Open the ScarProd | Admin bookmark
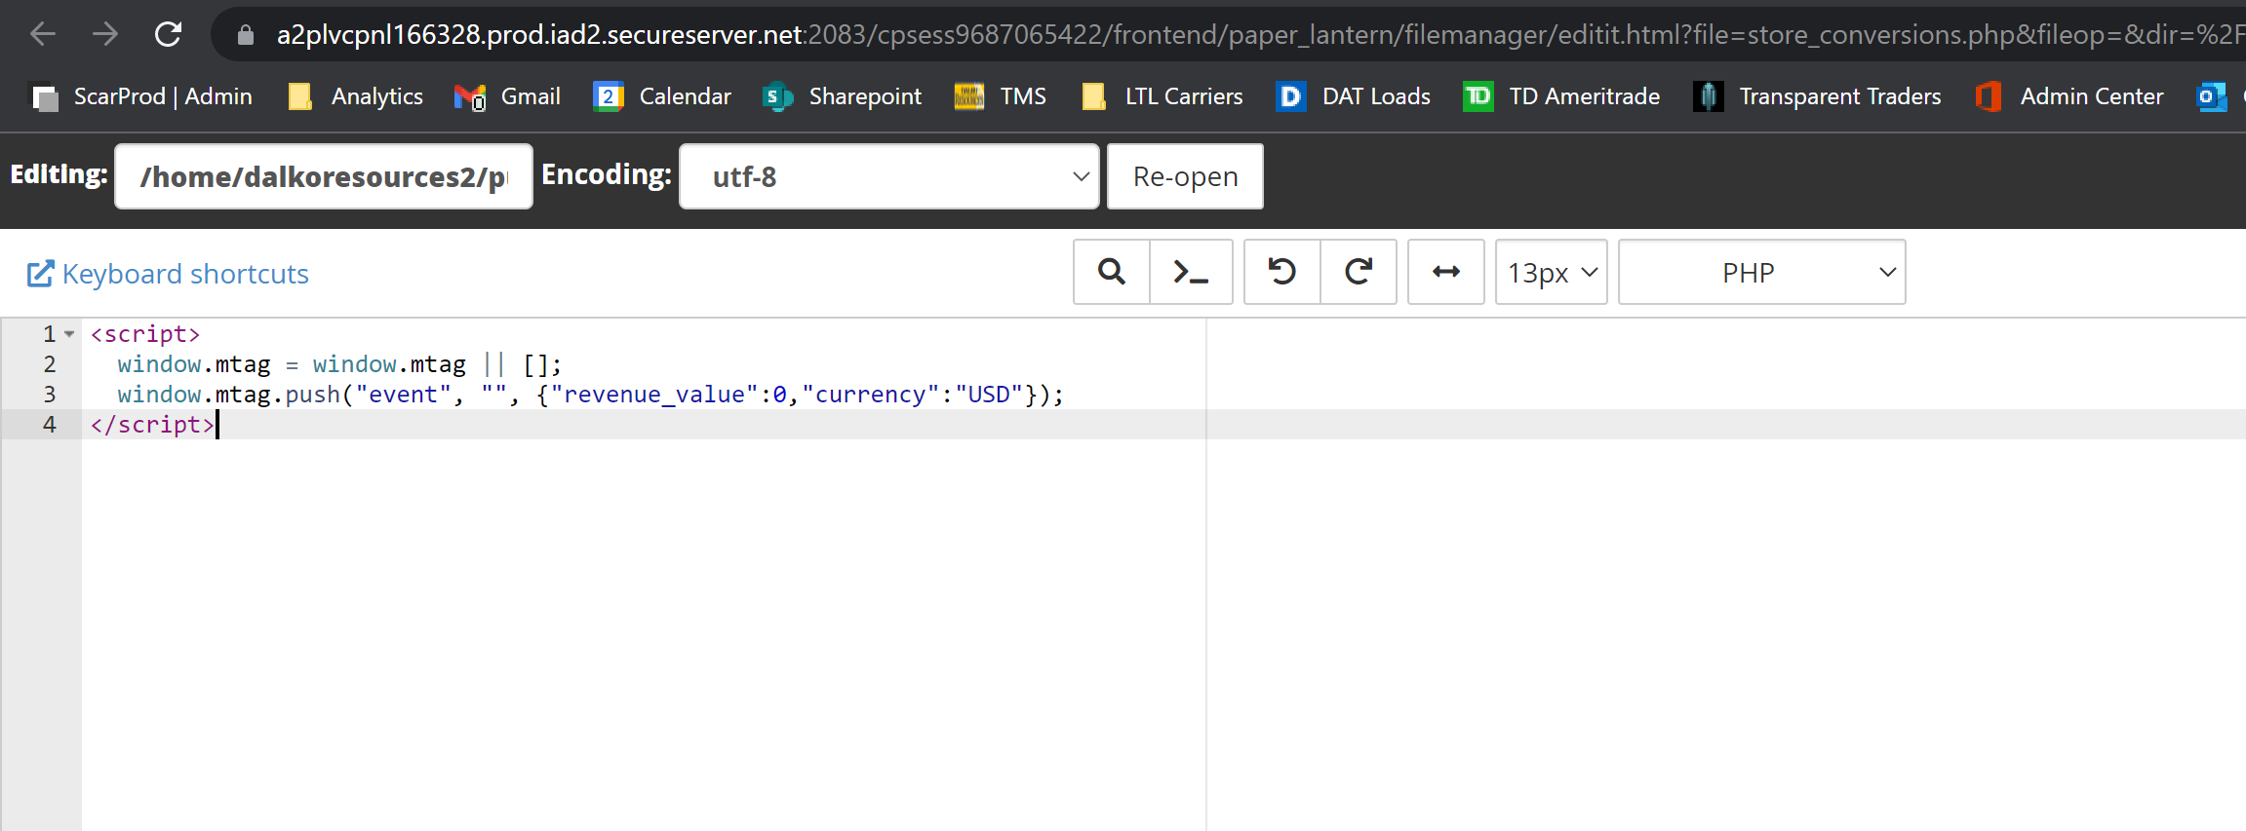The width and height of the screenshot is (2246, 831). tap(142, 96)
